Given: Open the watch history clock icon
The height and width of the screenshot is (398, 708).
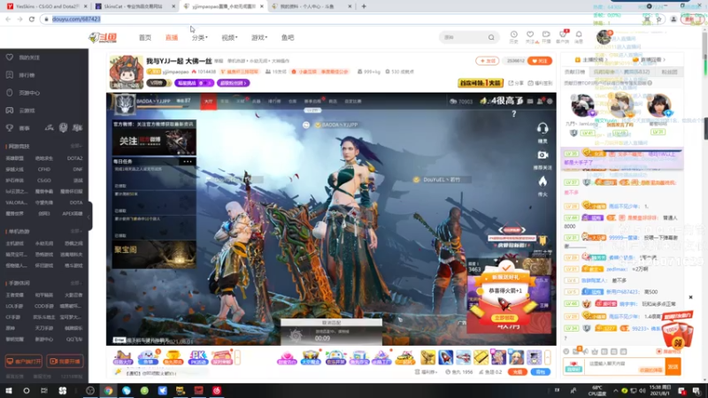Looking at the screenshot, I should pos(514,36).
